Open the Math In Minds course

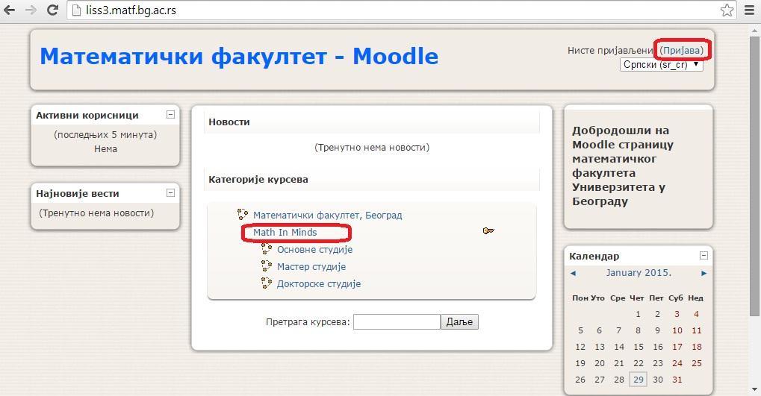(285, 233)
